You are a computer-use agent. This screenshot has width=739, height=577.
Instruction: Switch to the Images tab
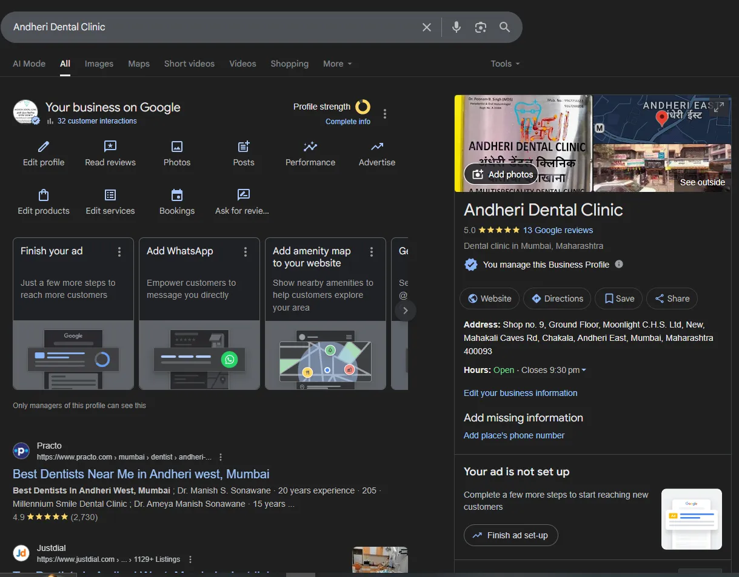(x=99, y=64)
